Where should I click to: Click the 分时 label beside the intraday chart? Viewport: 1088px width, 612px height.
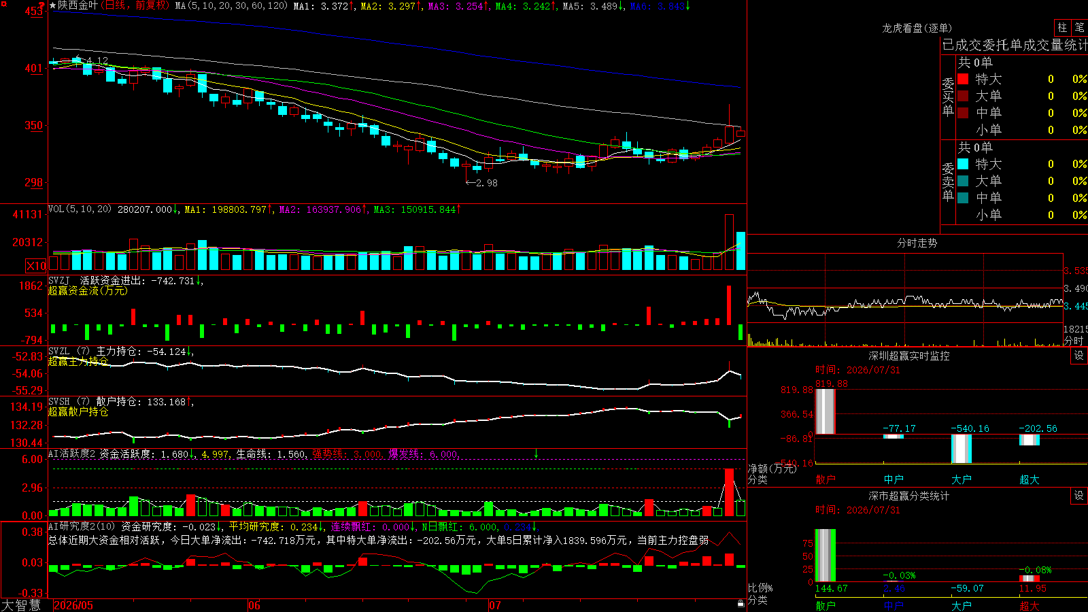[x=1074, y=340]
